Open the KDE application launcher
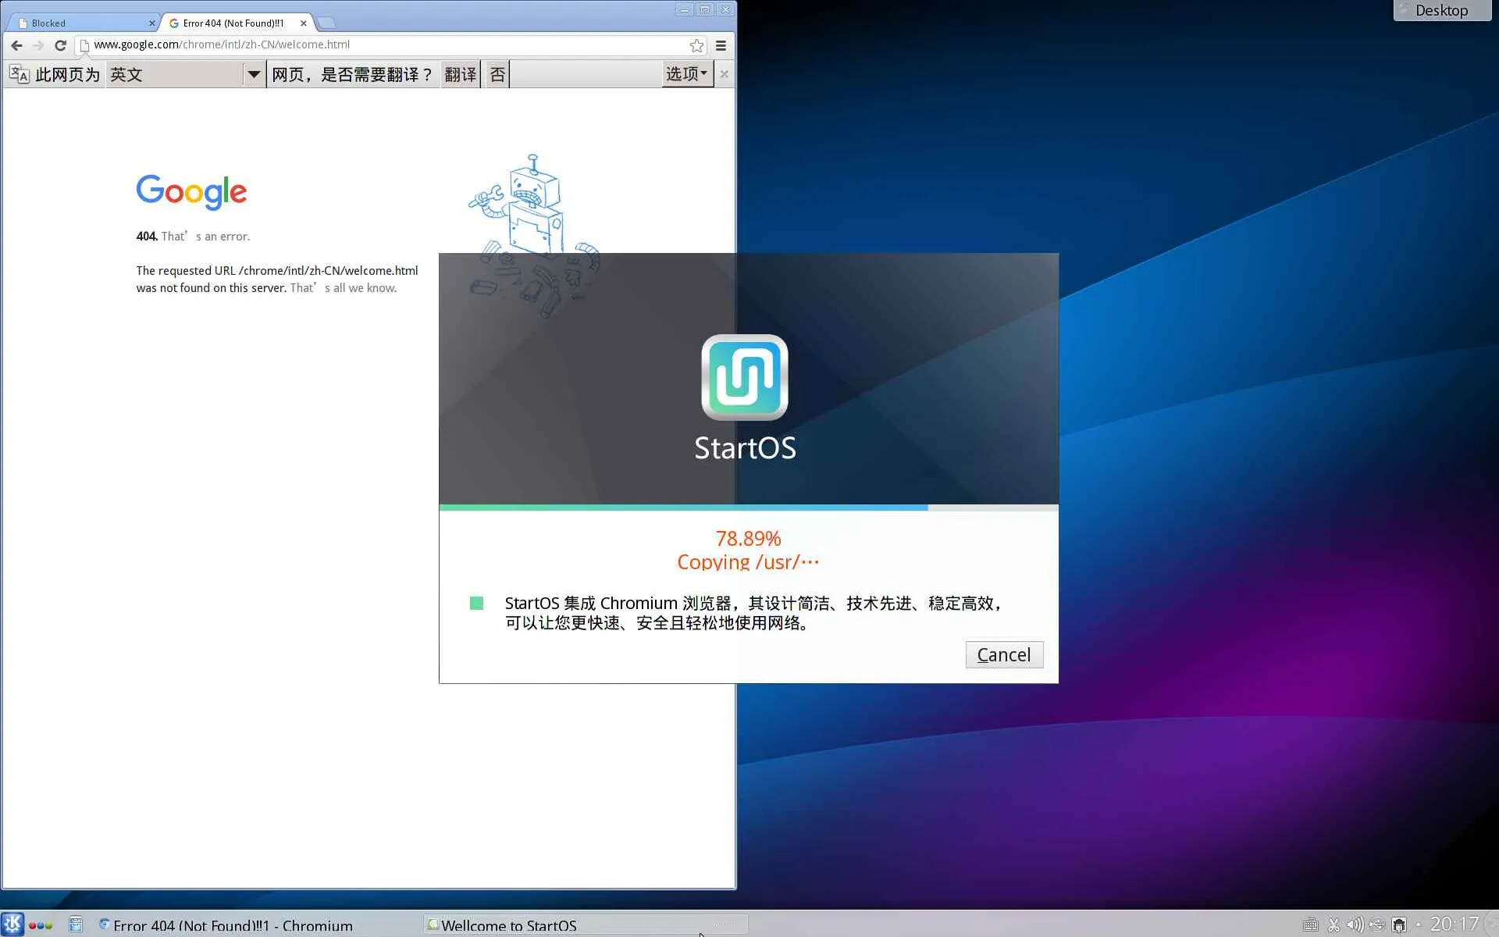The width and height of the screenshot is (1499, 937). tap(12, 925)
